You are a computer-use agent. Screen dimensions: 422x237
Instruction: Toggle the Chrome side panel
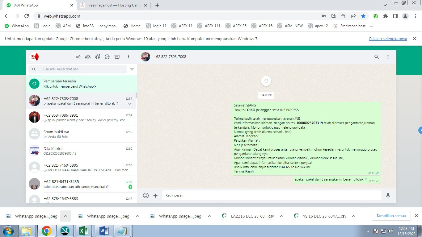pyautogui.click(x=395, y=16)
